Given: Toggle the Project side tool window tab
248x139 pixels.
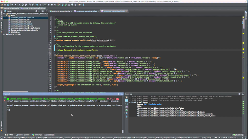Looking at the screenshot, I should (1, 15).
